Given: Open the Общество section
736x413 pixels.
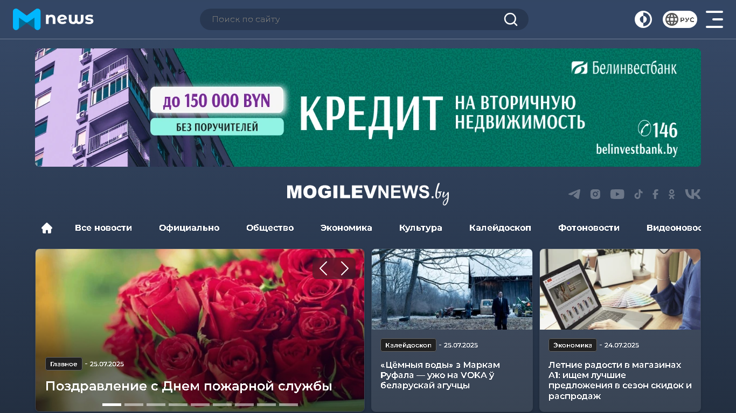Looking at the screenshot, I should [x=270, y=228].
